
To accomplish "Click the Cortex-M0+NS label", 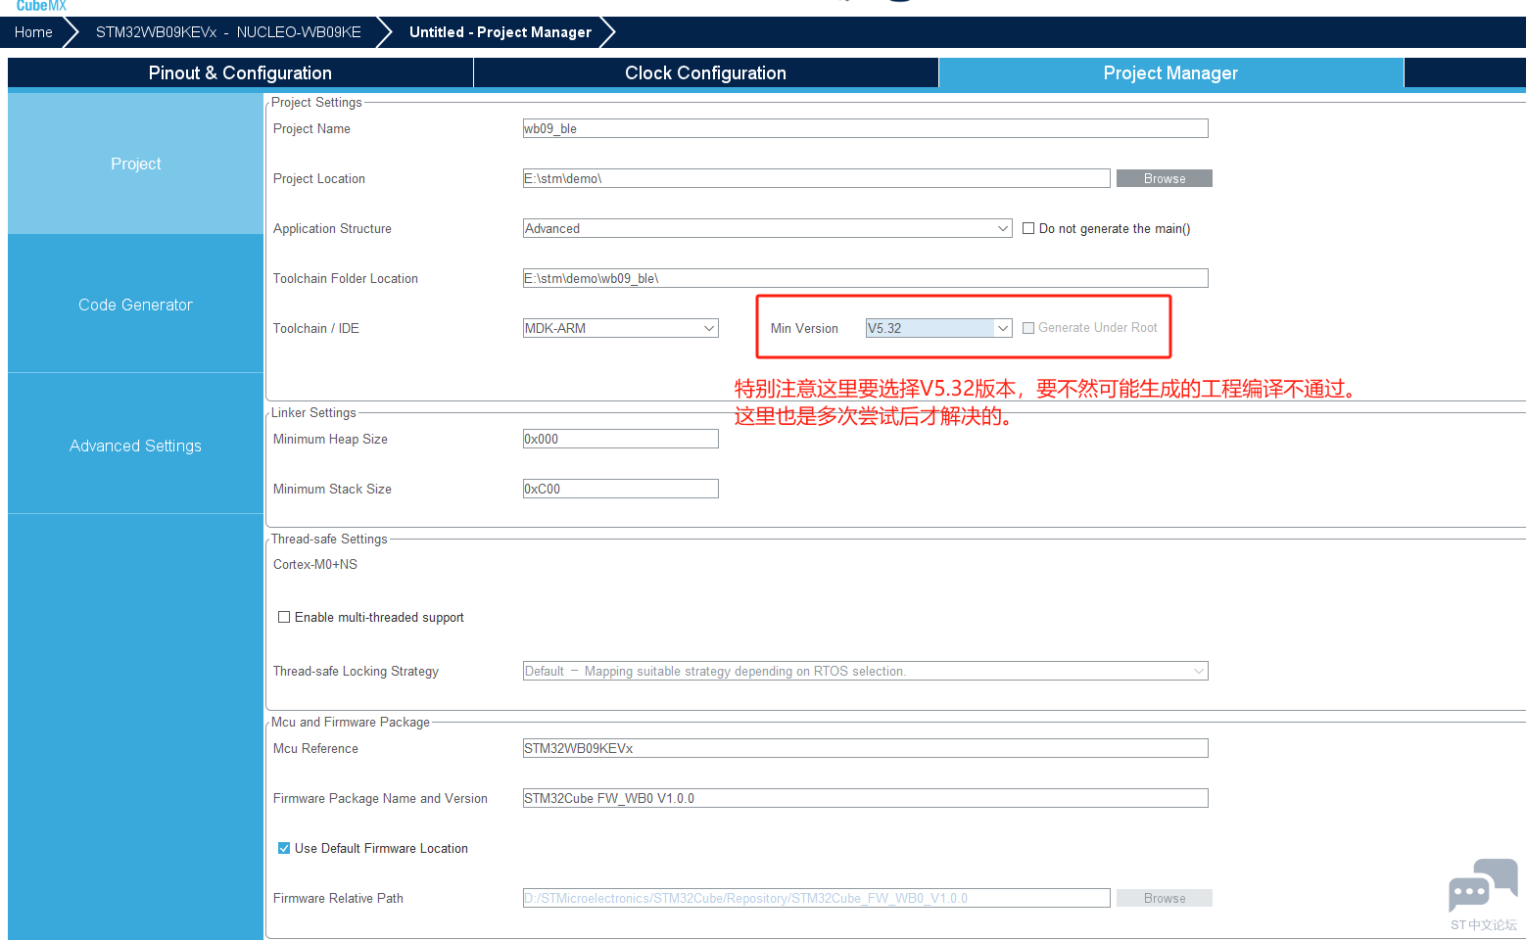I will point(315,564).
